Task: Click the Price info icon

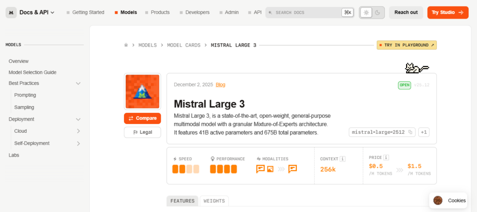Action: click(x=387, y=157)
